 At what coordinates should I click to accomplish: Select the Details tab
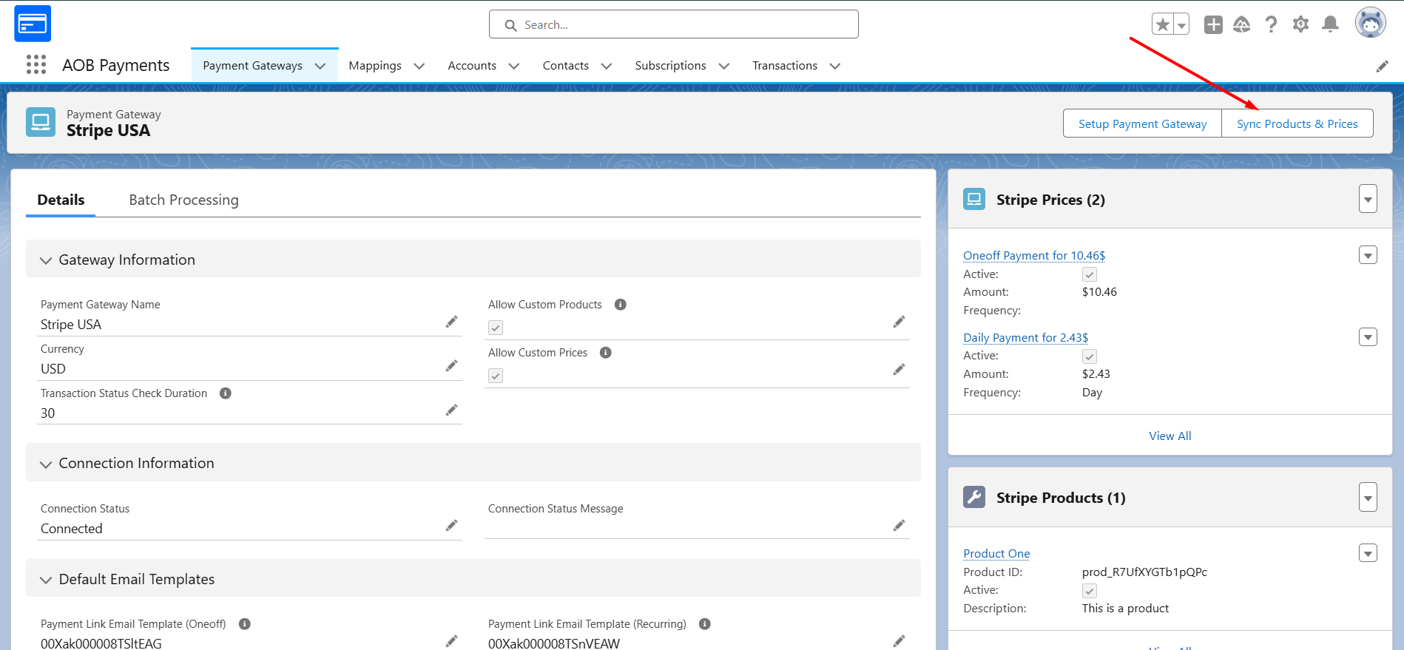click(x=61, y=200)
